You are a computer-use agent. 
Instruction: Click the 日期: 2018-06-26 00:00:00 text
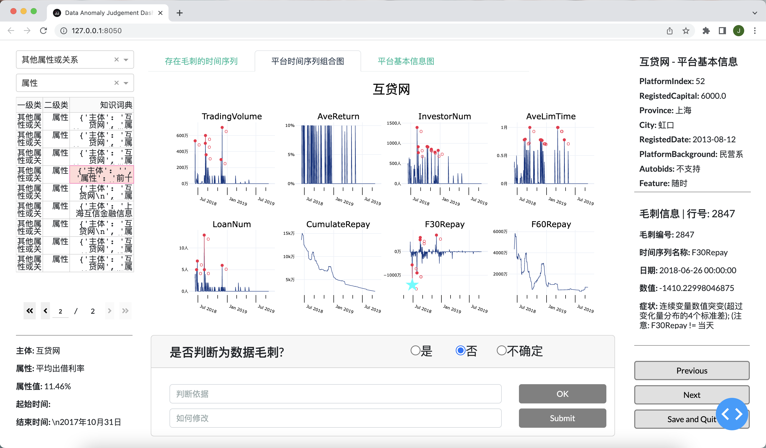coord(688,270)
